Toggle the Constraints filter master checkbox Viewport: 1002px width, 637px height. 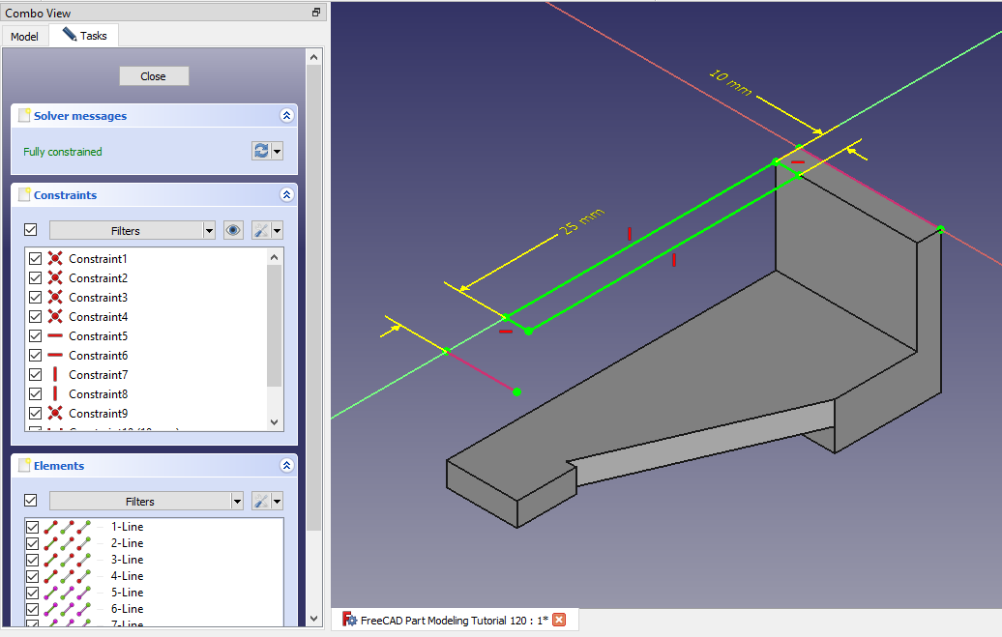(x=30, y=230)
